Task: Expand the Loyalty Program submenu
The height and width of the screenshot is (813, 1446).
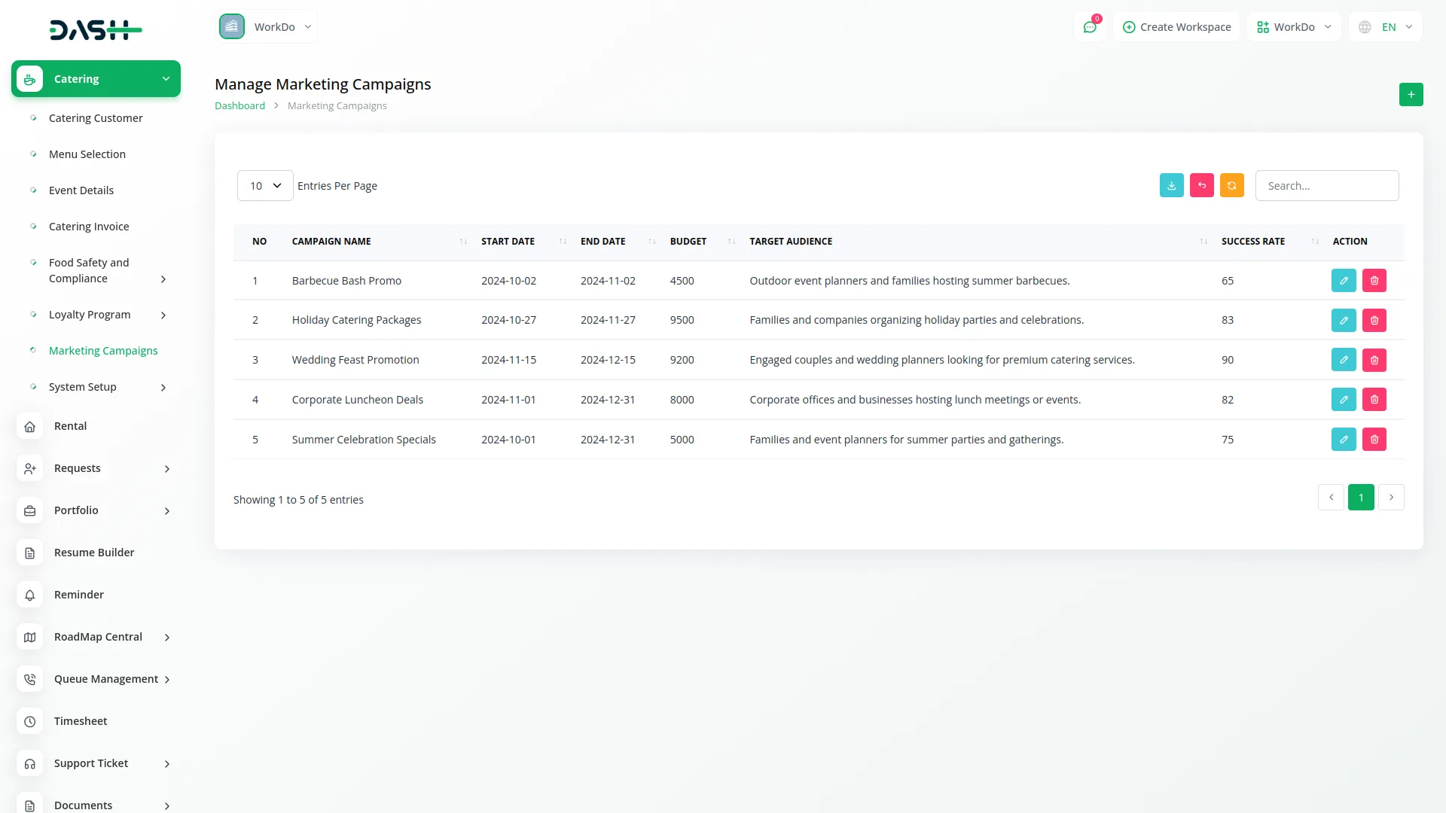Action: 163,315
